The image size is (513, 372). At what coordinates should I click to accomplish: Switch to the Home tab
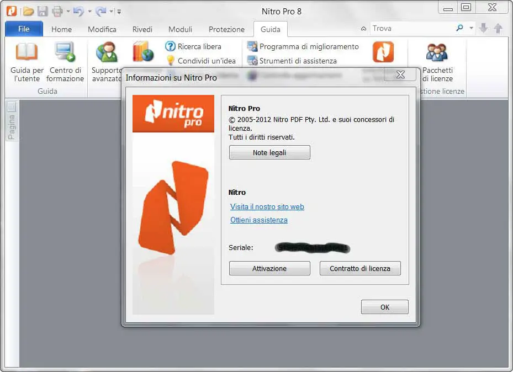pyautogui.click(x=61, y=29)
